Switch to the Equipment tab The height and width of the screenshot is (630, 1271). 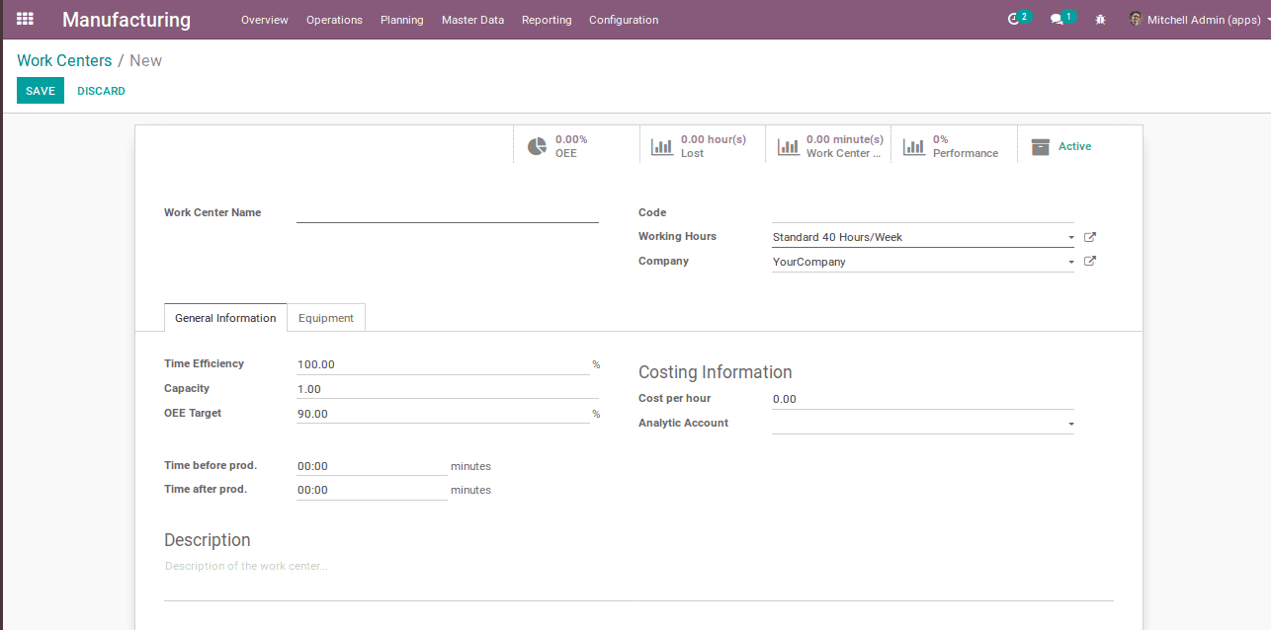[326, 318]
